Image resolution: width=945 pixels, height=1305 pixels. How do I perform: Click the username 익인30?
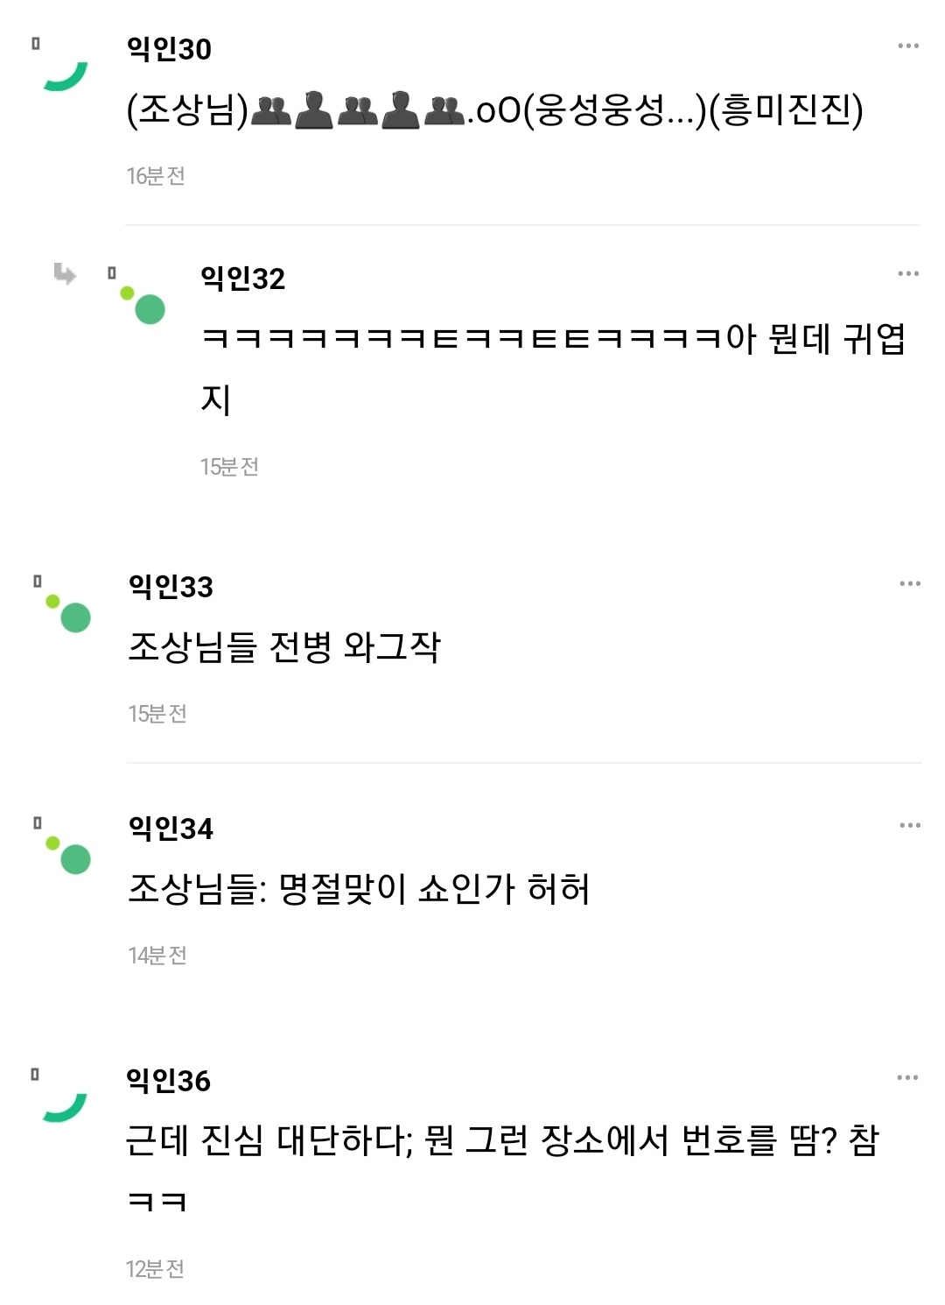(169, 49)
